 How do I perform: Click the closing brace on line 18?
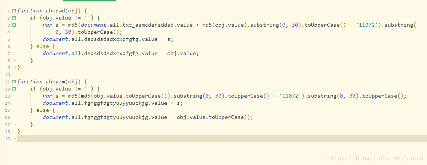[19, 132]
